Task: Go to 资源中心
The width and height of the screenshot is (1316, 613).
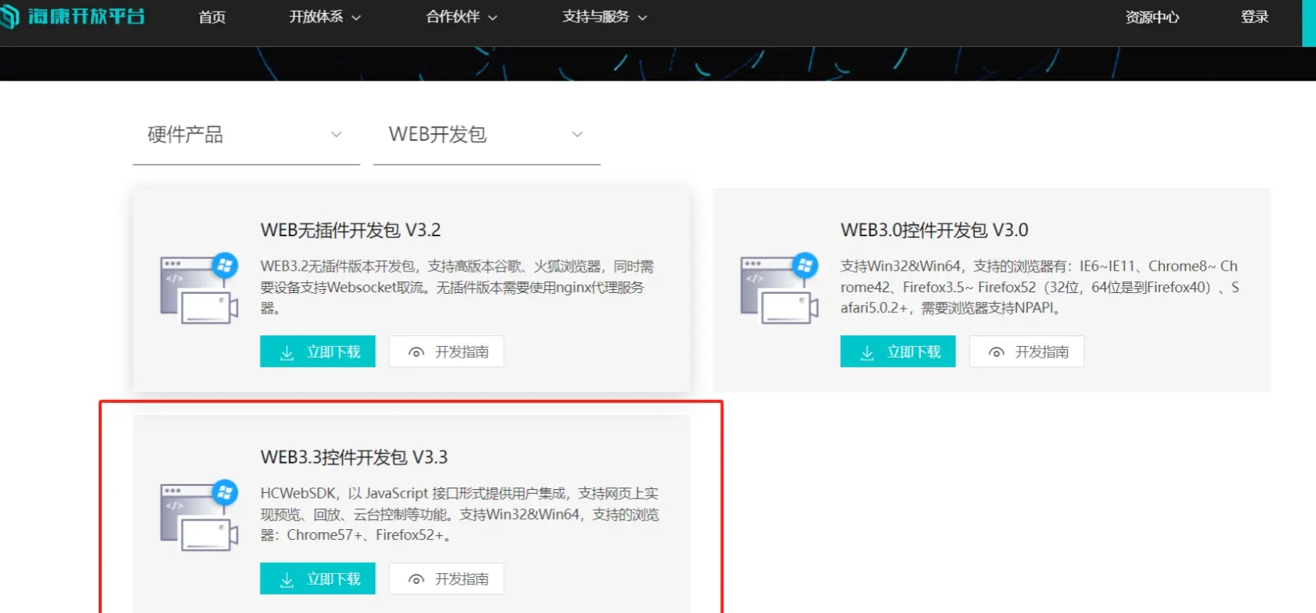Action: click(1152, 17)
